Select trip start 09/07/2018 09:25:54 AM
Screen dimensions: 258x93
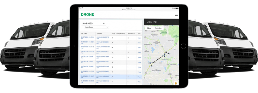click(87, 38)
